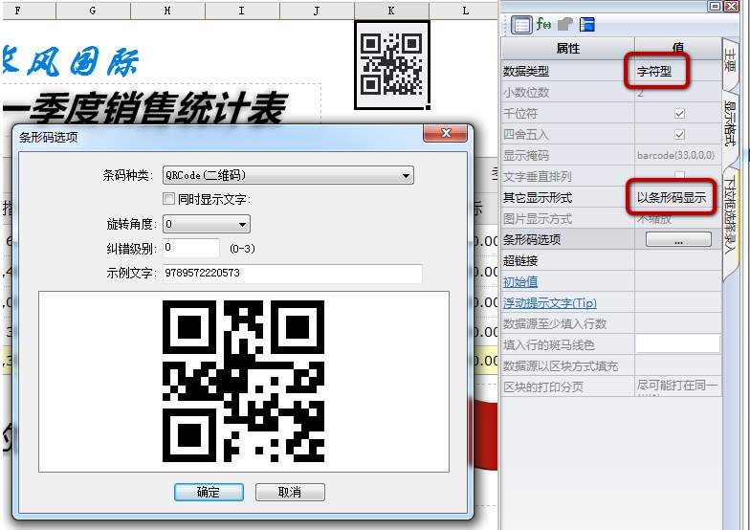Toggle the 千位符 checkbox

point(679,113)
